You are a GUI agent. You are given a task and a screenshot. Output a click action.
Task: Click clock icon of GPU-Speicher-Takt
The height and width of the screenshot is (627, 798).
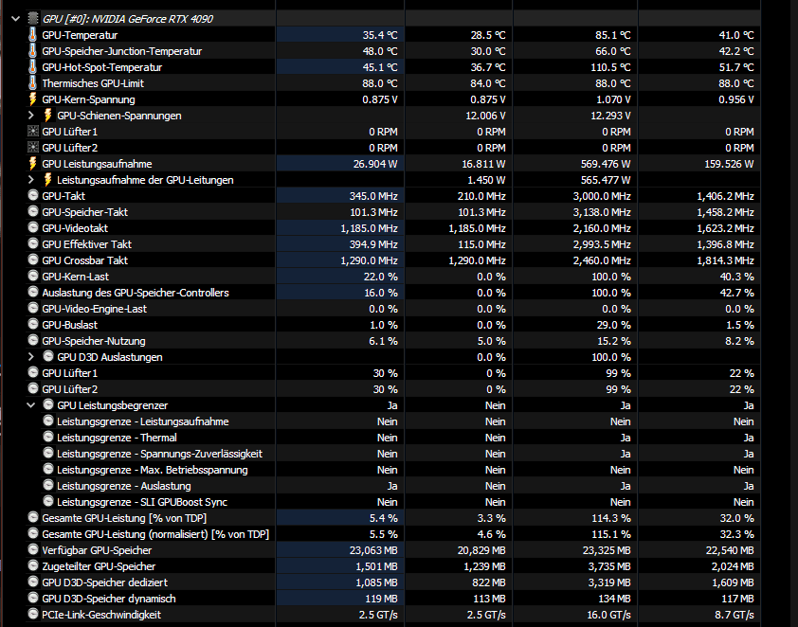pos(33,211)
